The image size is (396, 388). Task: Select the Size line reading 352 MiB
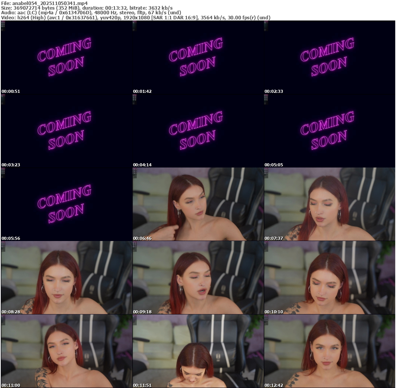(87, 8)
